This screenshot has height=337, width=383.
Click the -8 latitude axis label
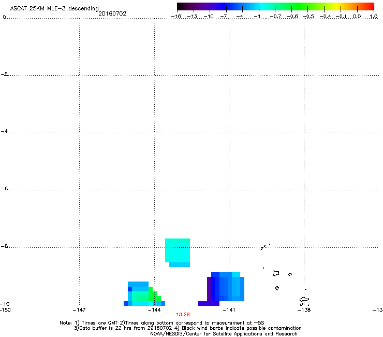(4, 246)
